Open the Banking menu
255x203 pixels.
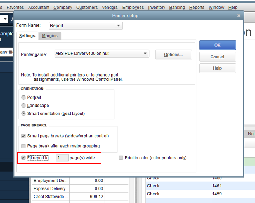(x=177, y=7)
